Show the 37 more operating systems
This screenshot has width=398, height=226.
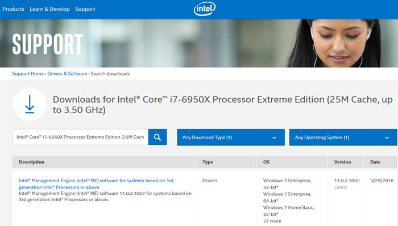(272, 221)
